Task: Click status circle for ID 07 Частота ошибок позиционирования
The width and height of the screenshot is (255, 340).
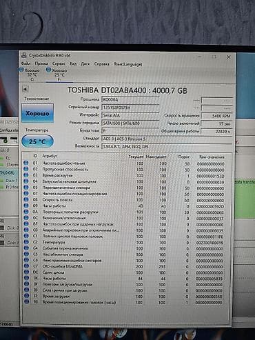Action: point(26,193)
